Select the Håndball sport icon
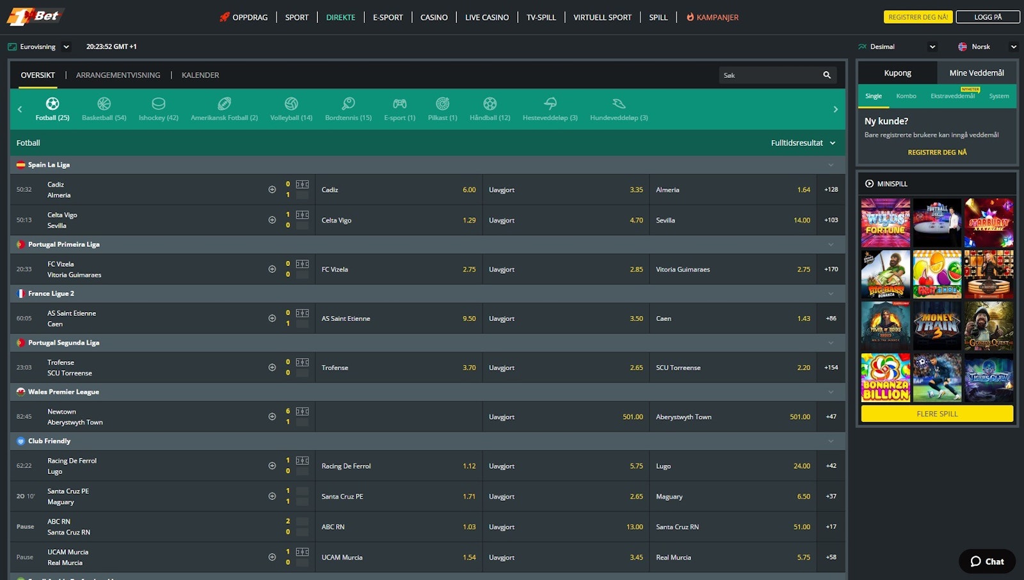Image resolution: width=1024 pixels, height=580 pixels. tap(490, 104)
